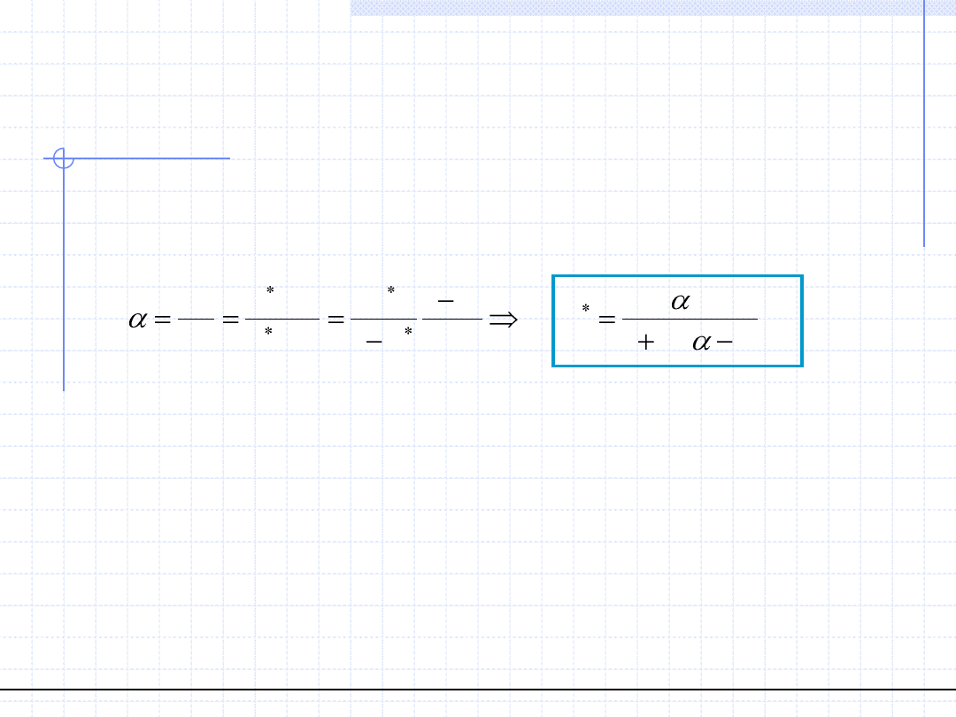Screen dimensions: 956x717
Task: Select the alpha numerator inside the blue box
Action: 680,302
